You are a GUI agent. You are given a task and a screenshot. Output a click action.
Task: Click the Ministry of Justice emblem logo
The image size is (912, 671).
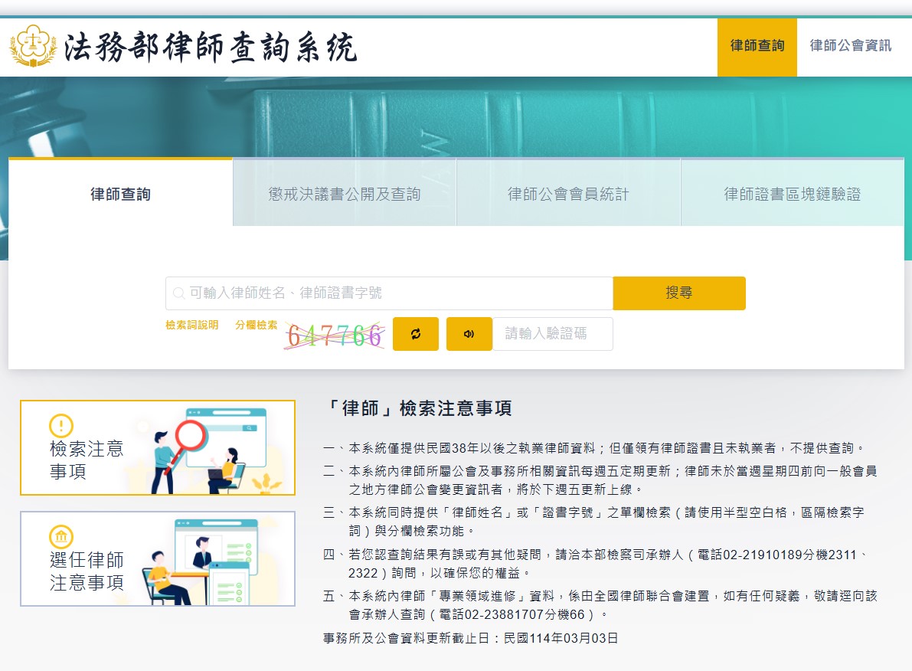point(33,46)
